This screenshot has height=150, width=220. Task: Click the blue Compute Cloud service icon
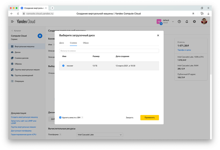click(x=40, y=36)
